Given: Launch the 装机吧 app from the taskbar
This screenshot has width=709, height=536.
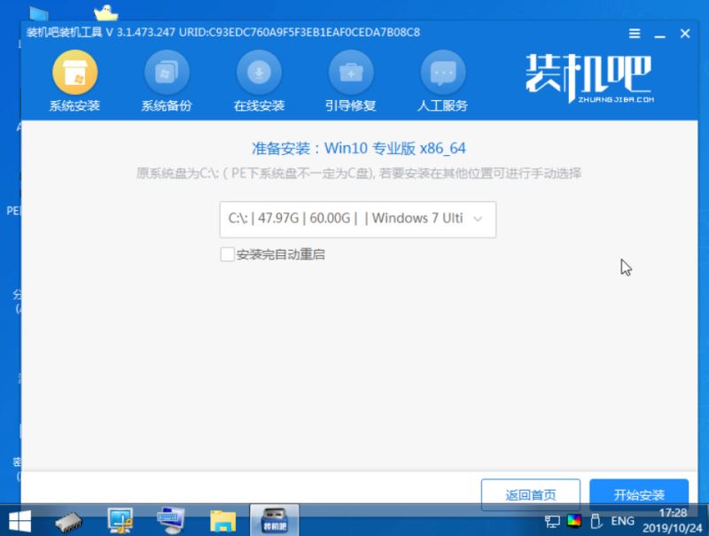Looking at the screenshot, I should [273, 518].
